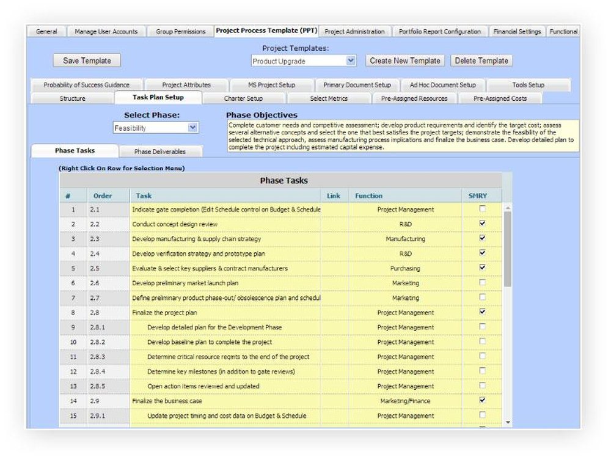Open the Pre-Assigned Resources tab
Image resolution: width=611 pixels, height=460 pixels.
pyautogui.click(x=414, y=98)
